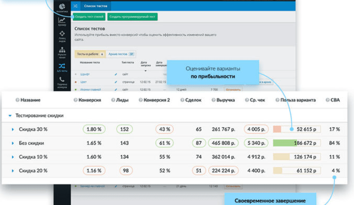Click Остановить in the Баннер на главной row
This screenshot has height=205, width=354.
tap(233, 186)
